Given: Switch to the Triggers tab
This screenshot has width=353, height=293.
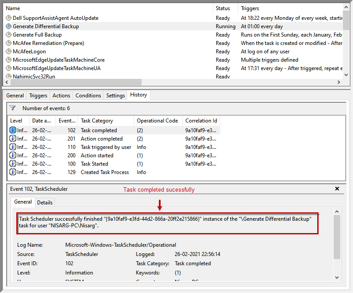Looking at the screenshot, I should [38, 95].
